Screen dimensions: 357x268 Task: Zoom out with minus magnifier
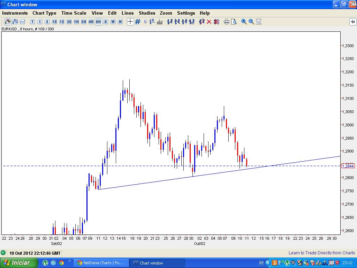[251, 22]
